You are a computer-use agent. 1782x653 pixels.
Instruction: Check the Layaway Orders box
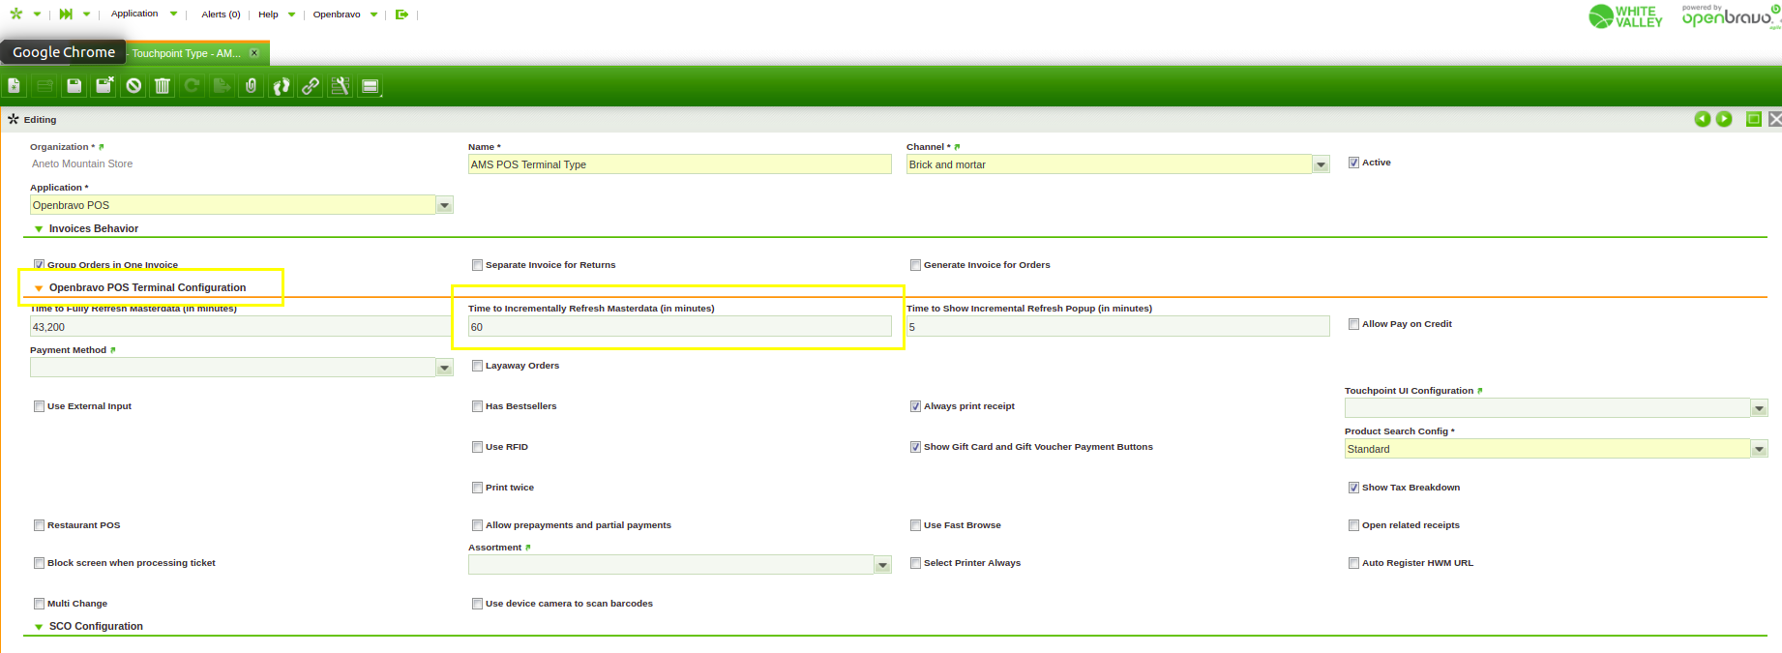point(477,366)
